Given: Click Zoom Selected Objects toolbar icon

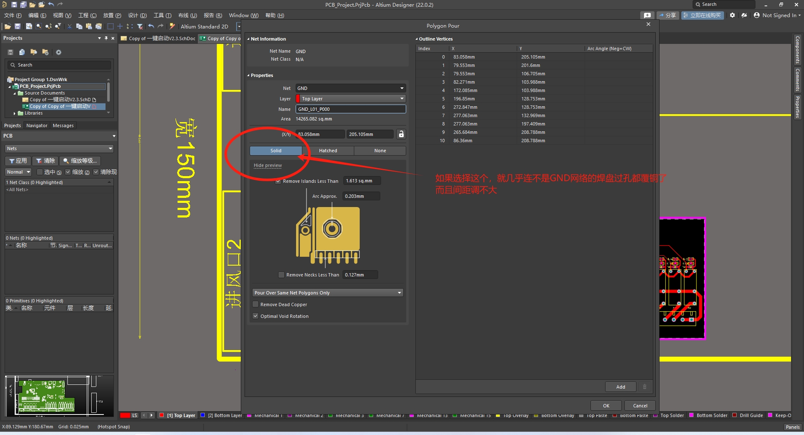Looking at the screenshot, I should click(x=48, y=26).
